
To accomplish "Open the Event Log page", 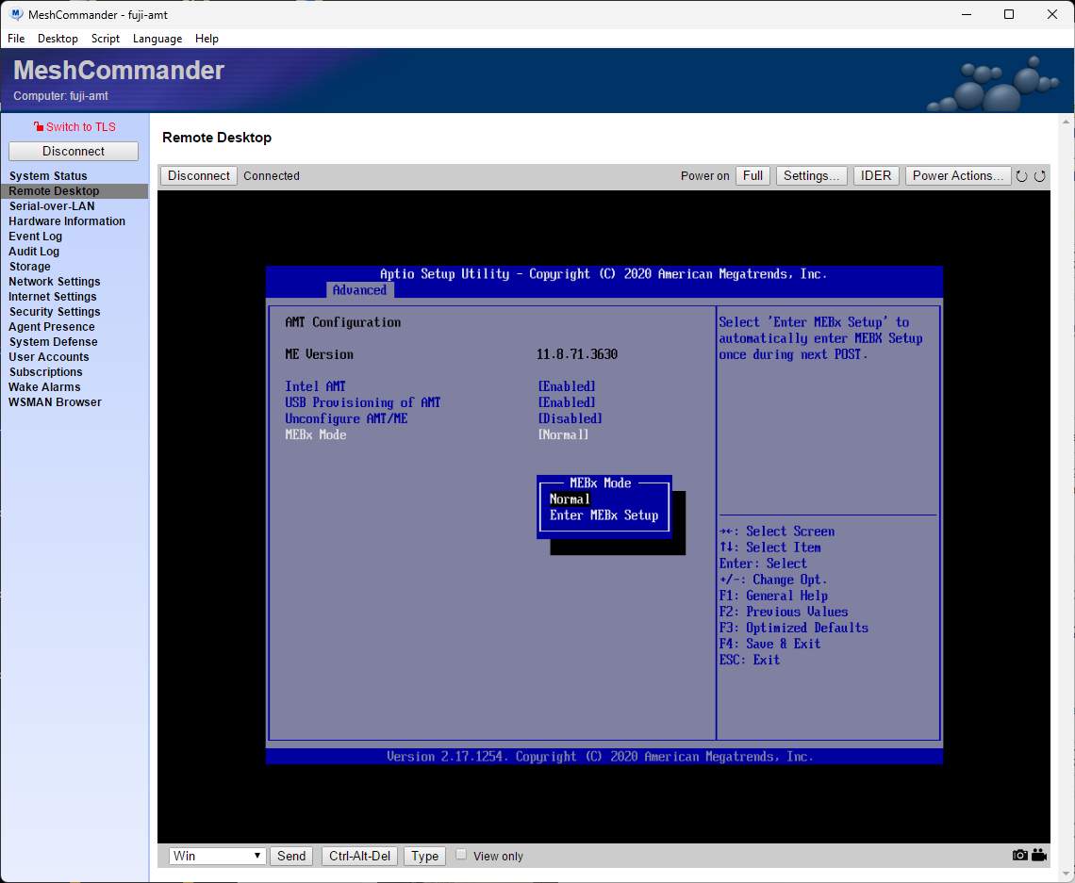I will (x=35, y=236).
